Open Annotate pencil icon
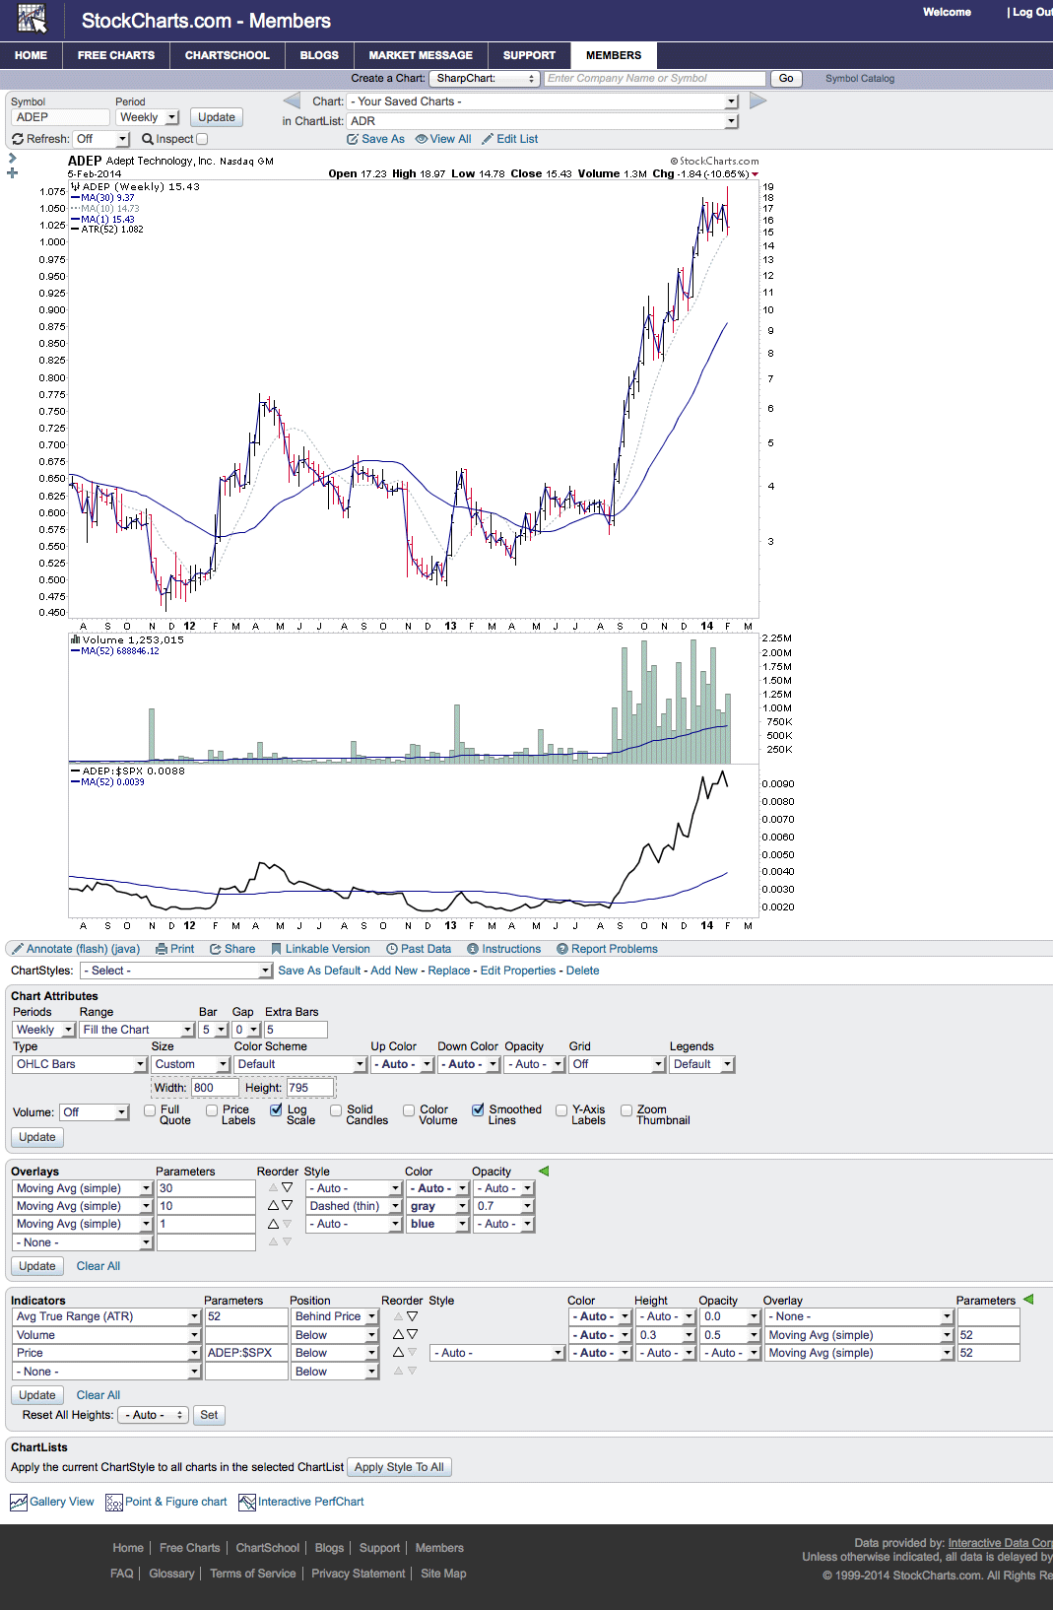Image resolution: width=1053 pixels, height=1610 pixels. tap(17, 949)
